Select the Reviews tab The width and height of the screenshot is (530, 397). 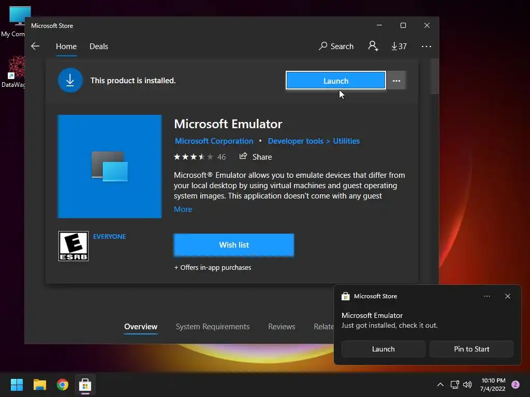282,327
